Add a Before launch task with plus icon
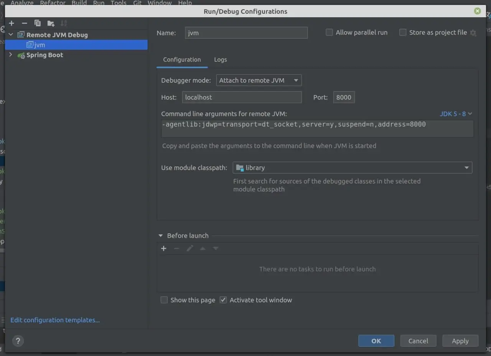491x356 pixels. click(x=164, y=248)
